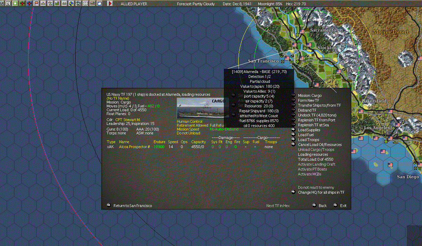Click the railway track toolbar icon

[92, 4]
